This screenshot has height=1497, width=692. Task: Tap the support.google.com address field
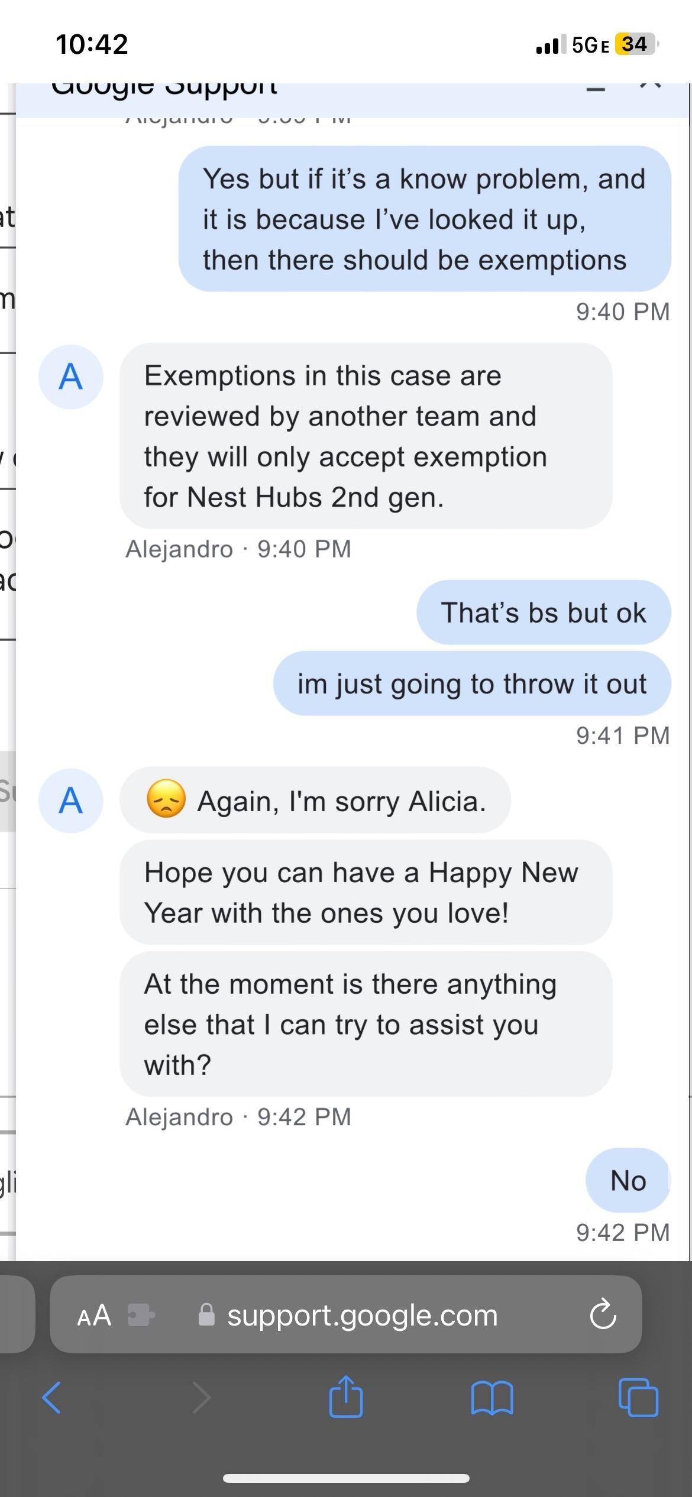362,1315
